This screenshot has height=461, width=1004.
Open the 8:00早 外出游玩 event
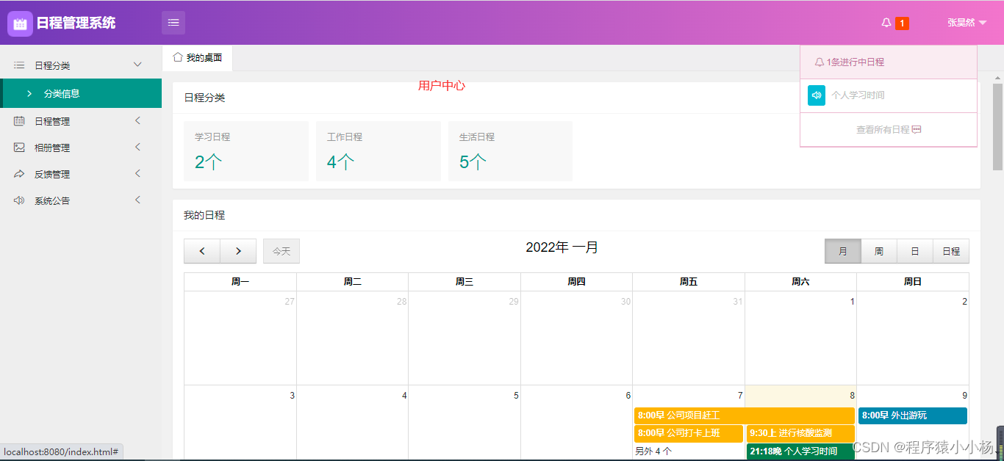[x=913, y=415]
